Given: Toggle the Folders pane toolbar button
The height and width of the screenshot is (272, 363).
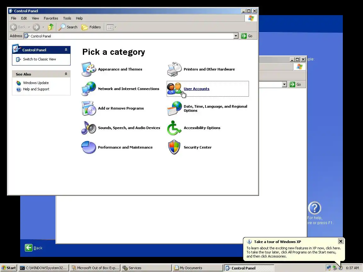Looking at the screenshot, I should (x=91, y=27).
